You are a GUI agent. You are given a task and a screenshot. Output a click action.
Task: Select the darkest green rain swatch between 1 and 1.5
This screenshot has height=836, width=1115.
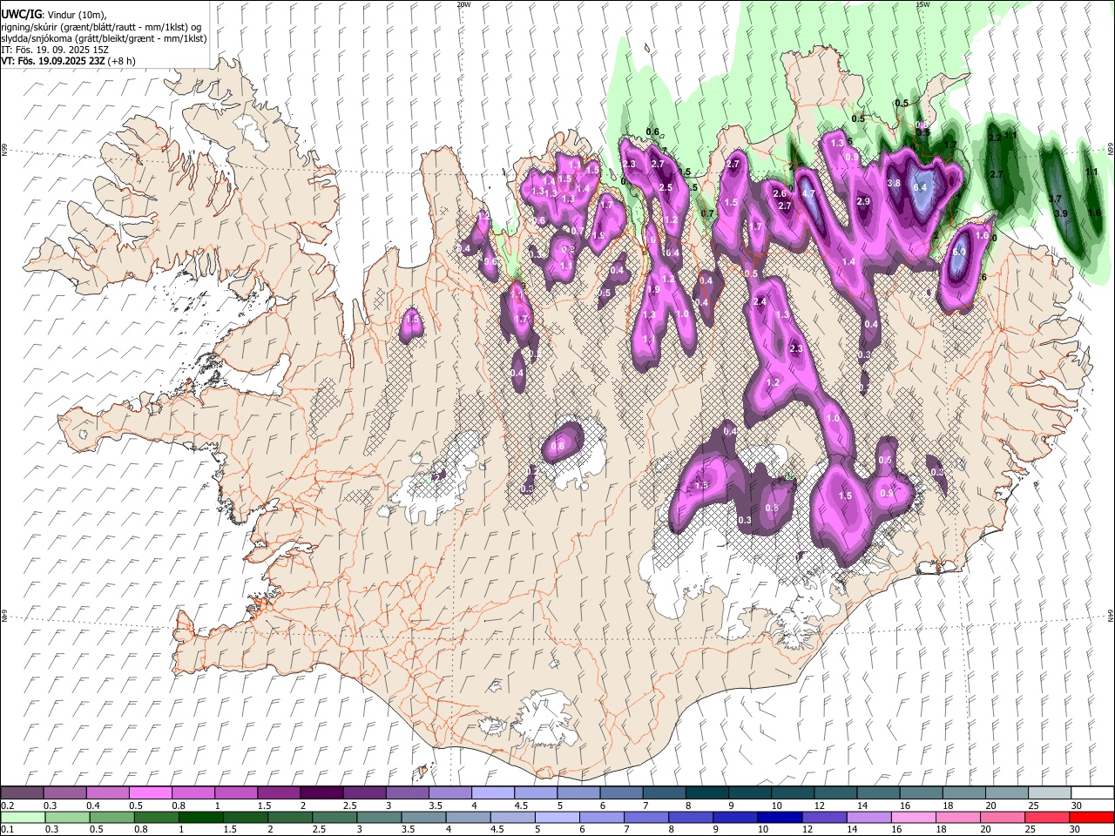(201, 818)
